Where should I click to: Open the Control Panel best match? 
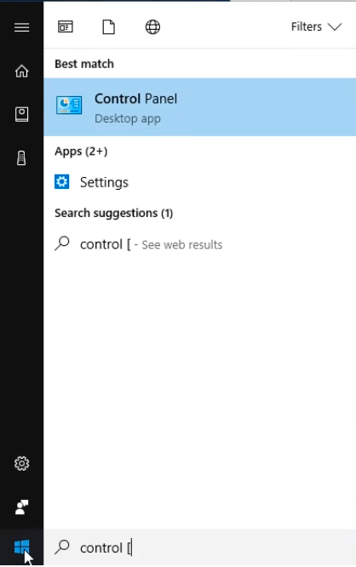click(x=199, y=107)
